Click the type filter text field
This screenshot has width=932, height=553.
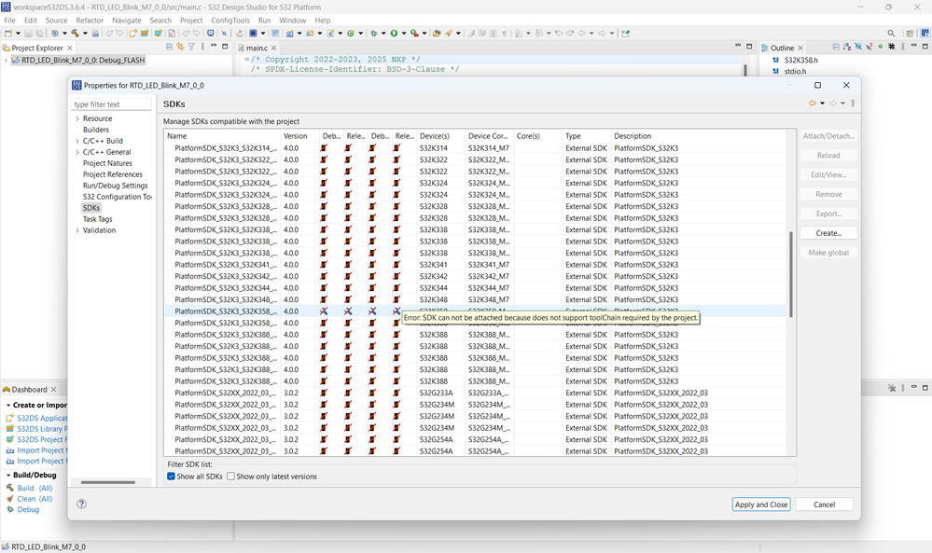click(112, 104)
